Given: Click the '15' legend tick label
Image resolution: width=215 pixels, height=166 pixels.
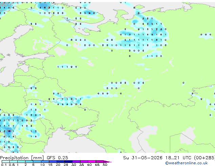Looking at the screenshot, I should point(50,165).
